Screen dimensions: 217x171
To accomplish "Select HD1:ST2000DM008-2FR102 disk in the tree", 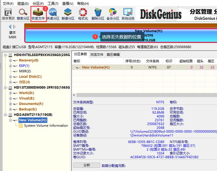I will [x=42, y=87].
